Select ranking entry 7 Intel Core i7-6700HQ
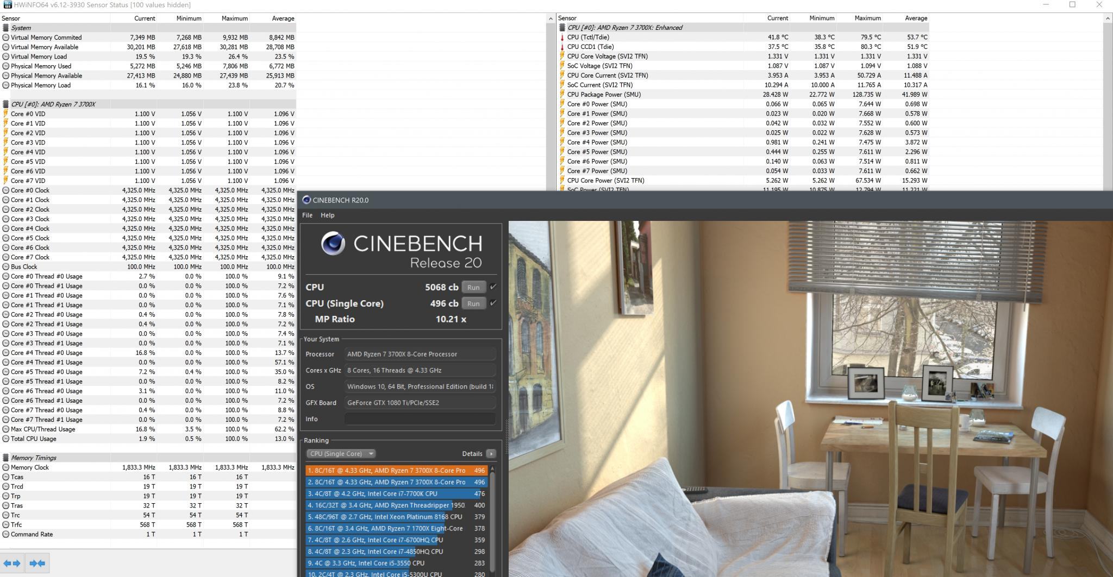This screenshot has width=1113, height=577. pos(396,540)
